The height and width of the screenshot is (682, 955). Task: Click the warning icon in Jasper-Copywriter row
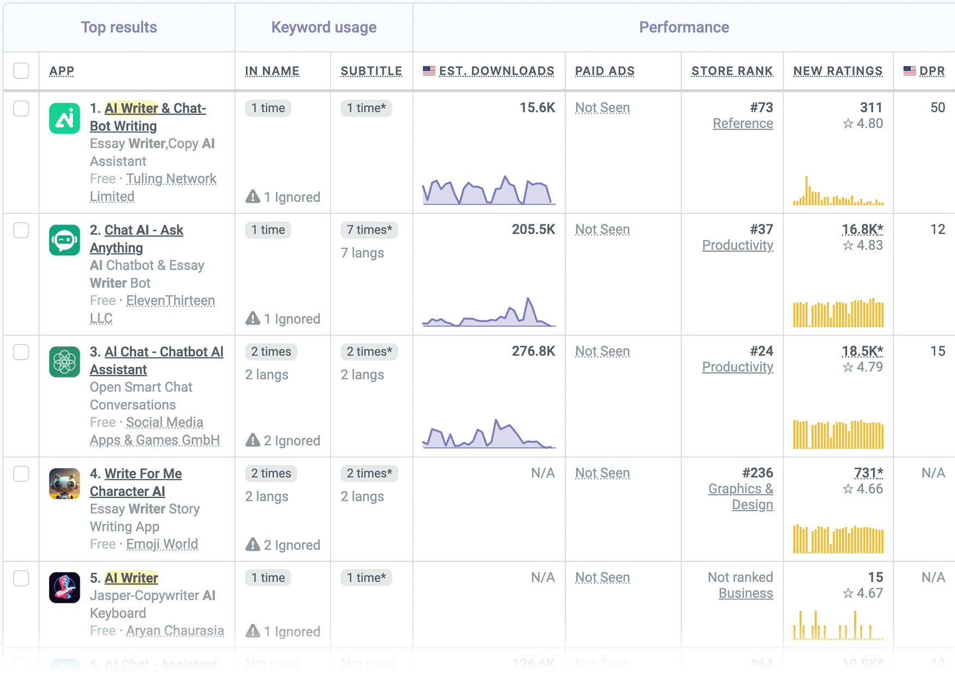pyautogui.click(x=253, y=631)
